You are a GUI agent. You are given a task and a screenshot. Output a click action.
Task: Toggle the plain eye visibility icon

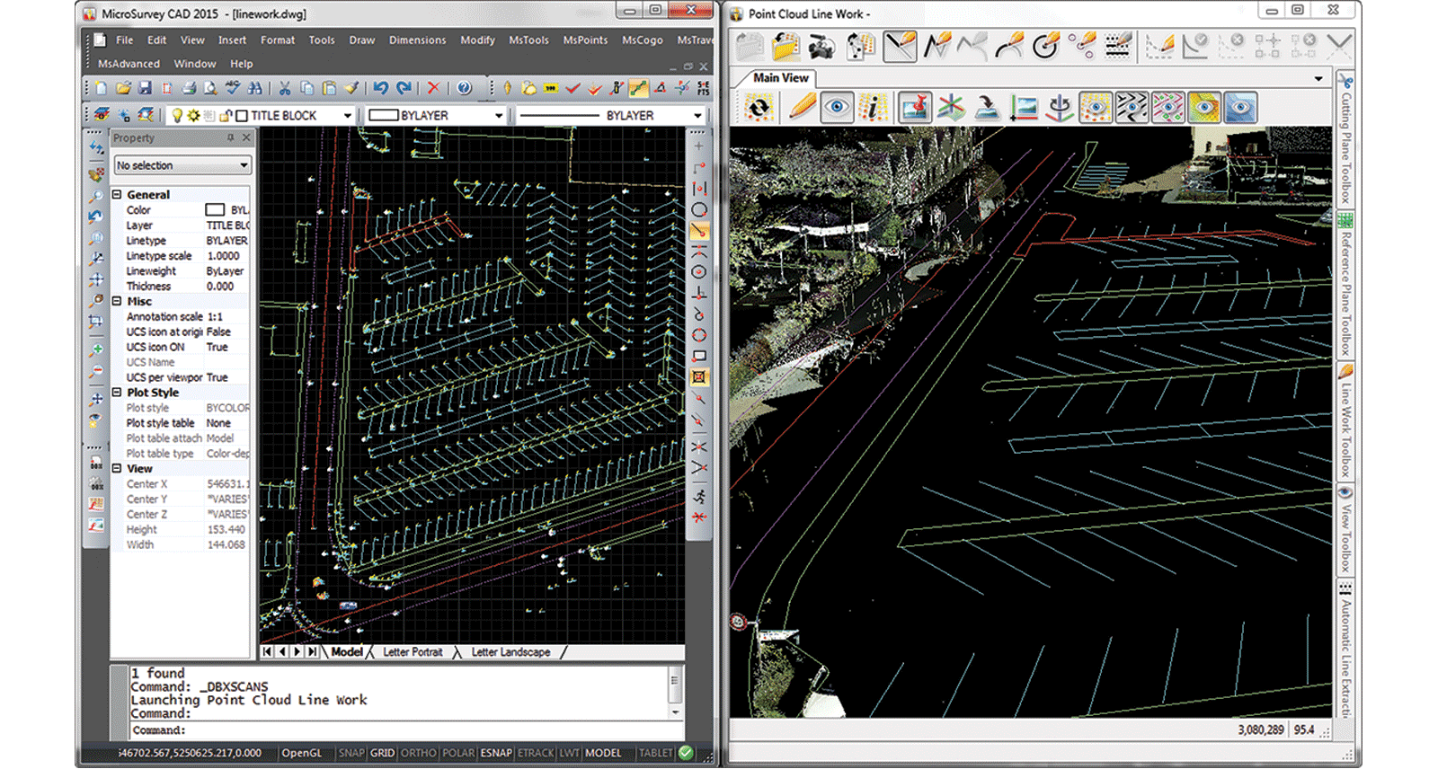point(837,108)
